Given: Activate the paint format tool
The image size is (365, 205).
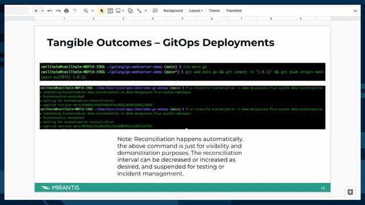Looking at the screenshot, I should (x=75, y=11).
